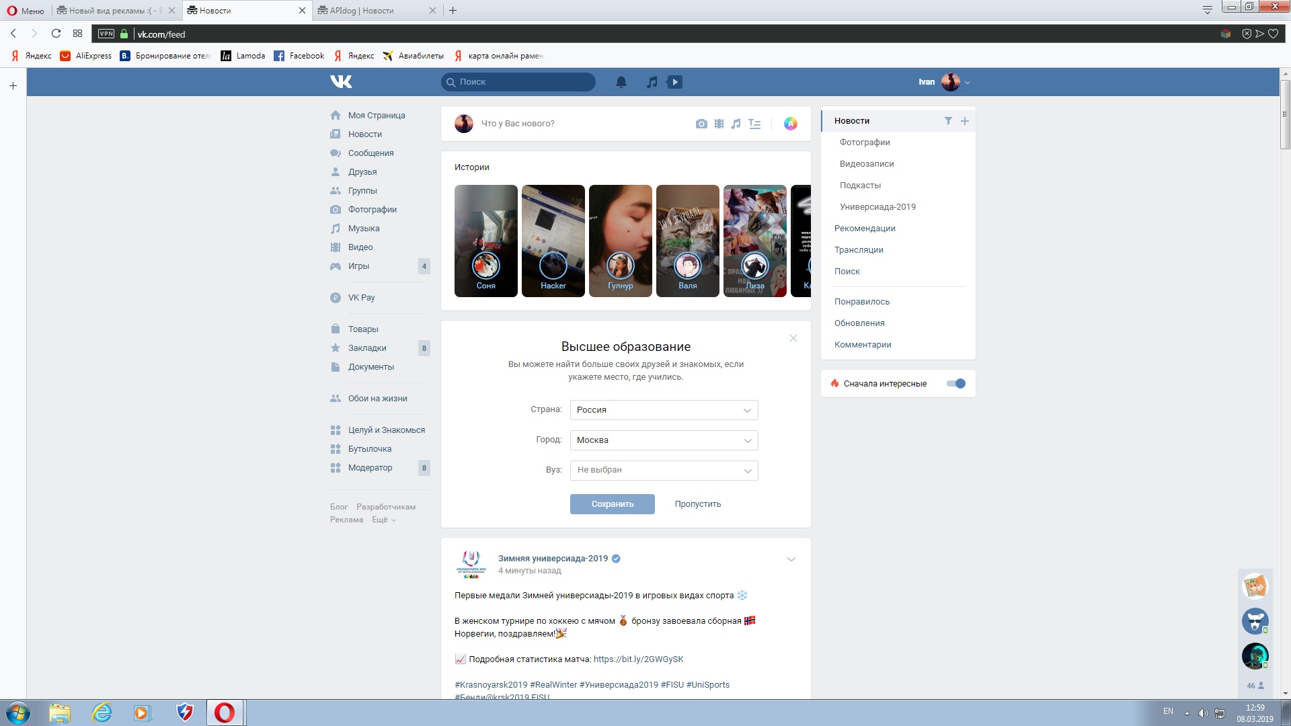Screen dimensions: 1291x726
Task: Expand the Ещё footer menu
Action: [x=384, y=520]
